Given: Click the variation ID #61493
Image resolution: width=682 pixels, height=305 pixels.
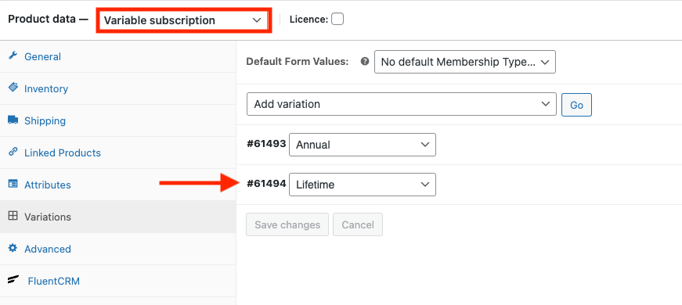Looking at the screenshot, I should click(x=266, y=144).
